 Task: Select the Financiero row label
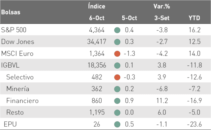[22, 101]
